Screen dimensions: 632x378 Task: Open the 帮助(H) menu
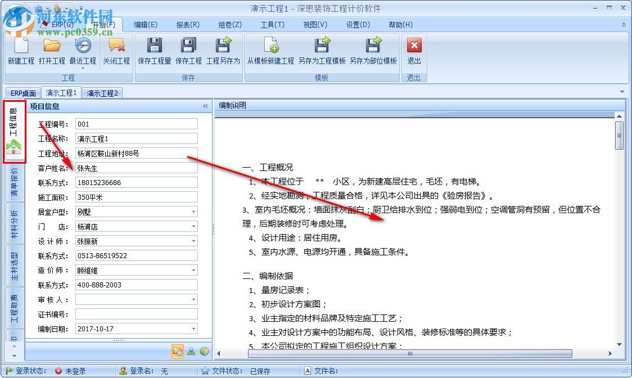pyautogui.click(x=400, y=24)
